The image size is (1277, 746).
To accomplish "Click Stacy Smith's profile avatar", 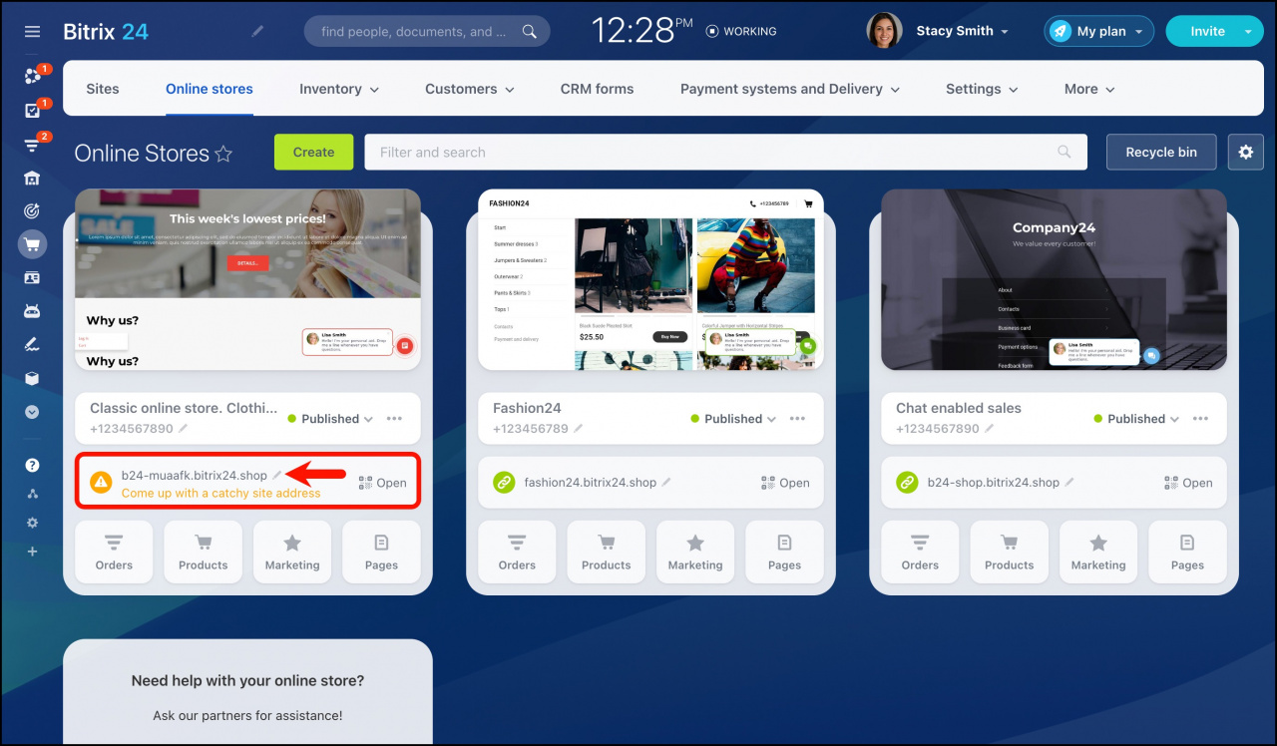I will [884, 31].
